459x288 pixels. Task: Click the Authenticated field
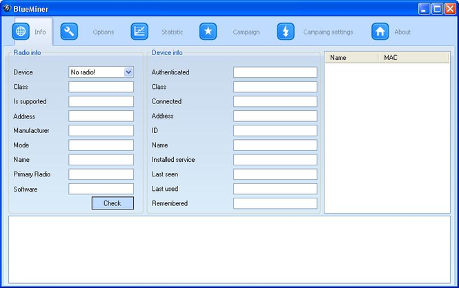[x=275, y=72]
